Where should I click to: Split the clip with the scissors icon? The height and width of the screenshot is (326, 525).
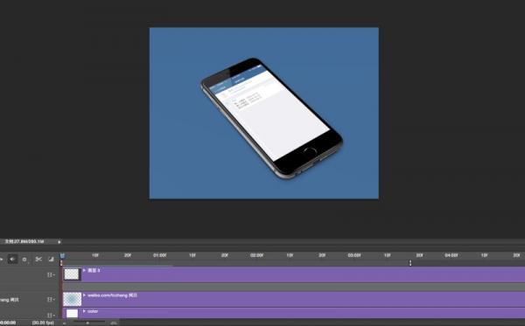[38, 259]
